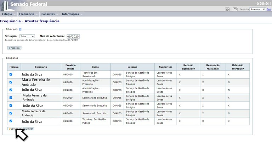Click the Limpar button
The image size is (272, 153).
28,129
